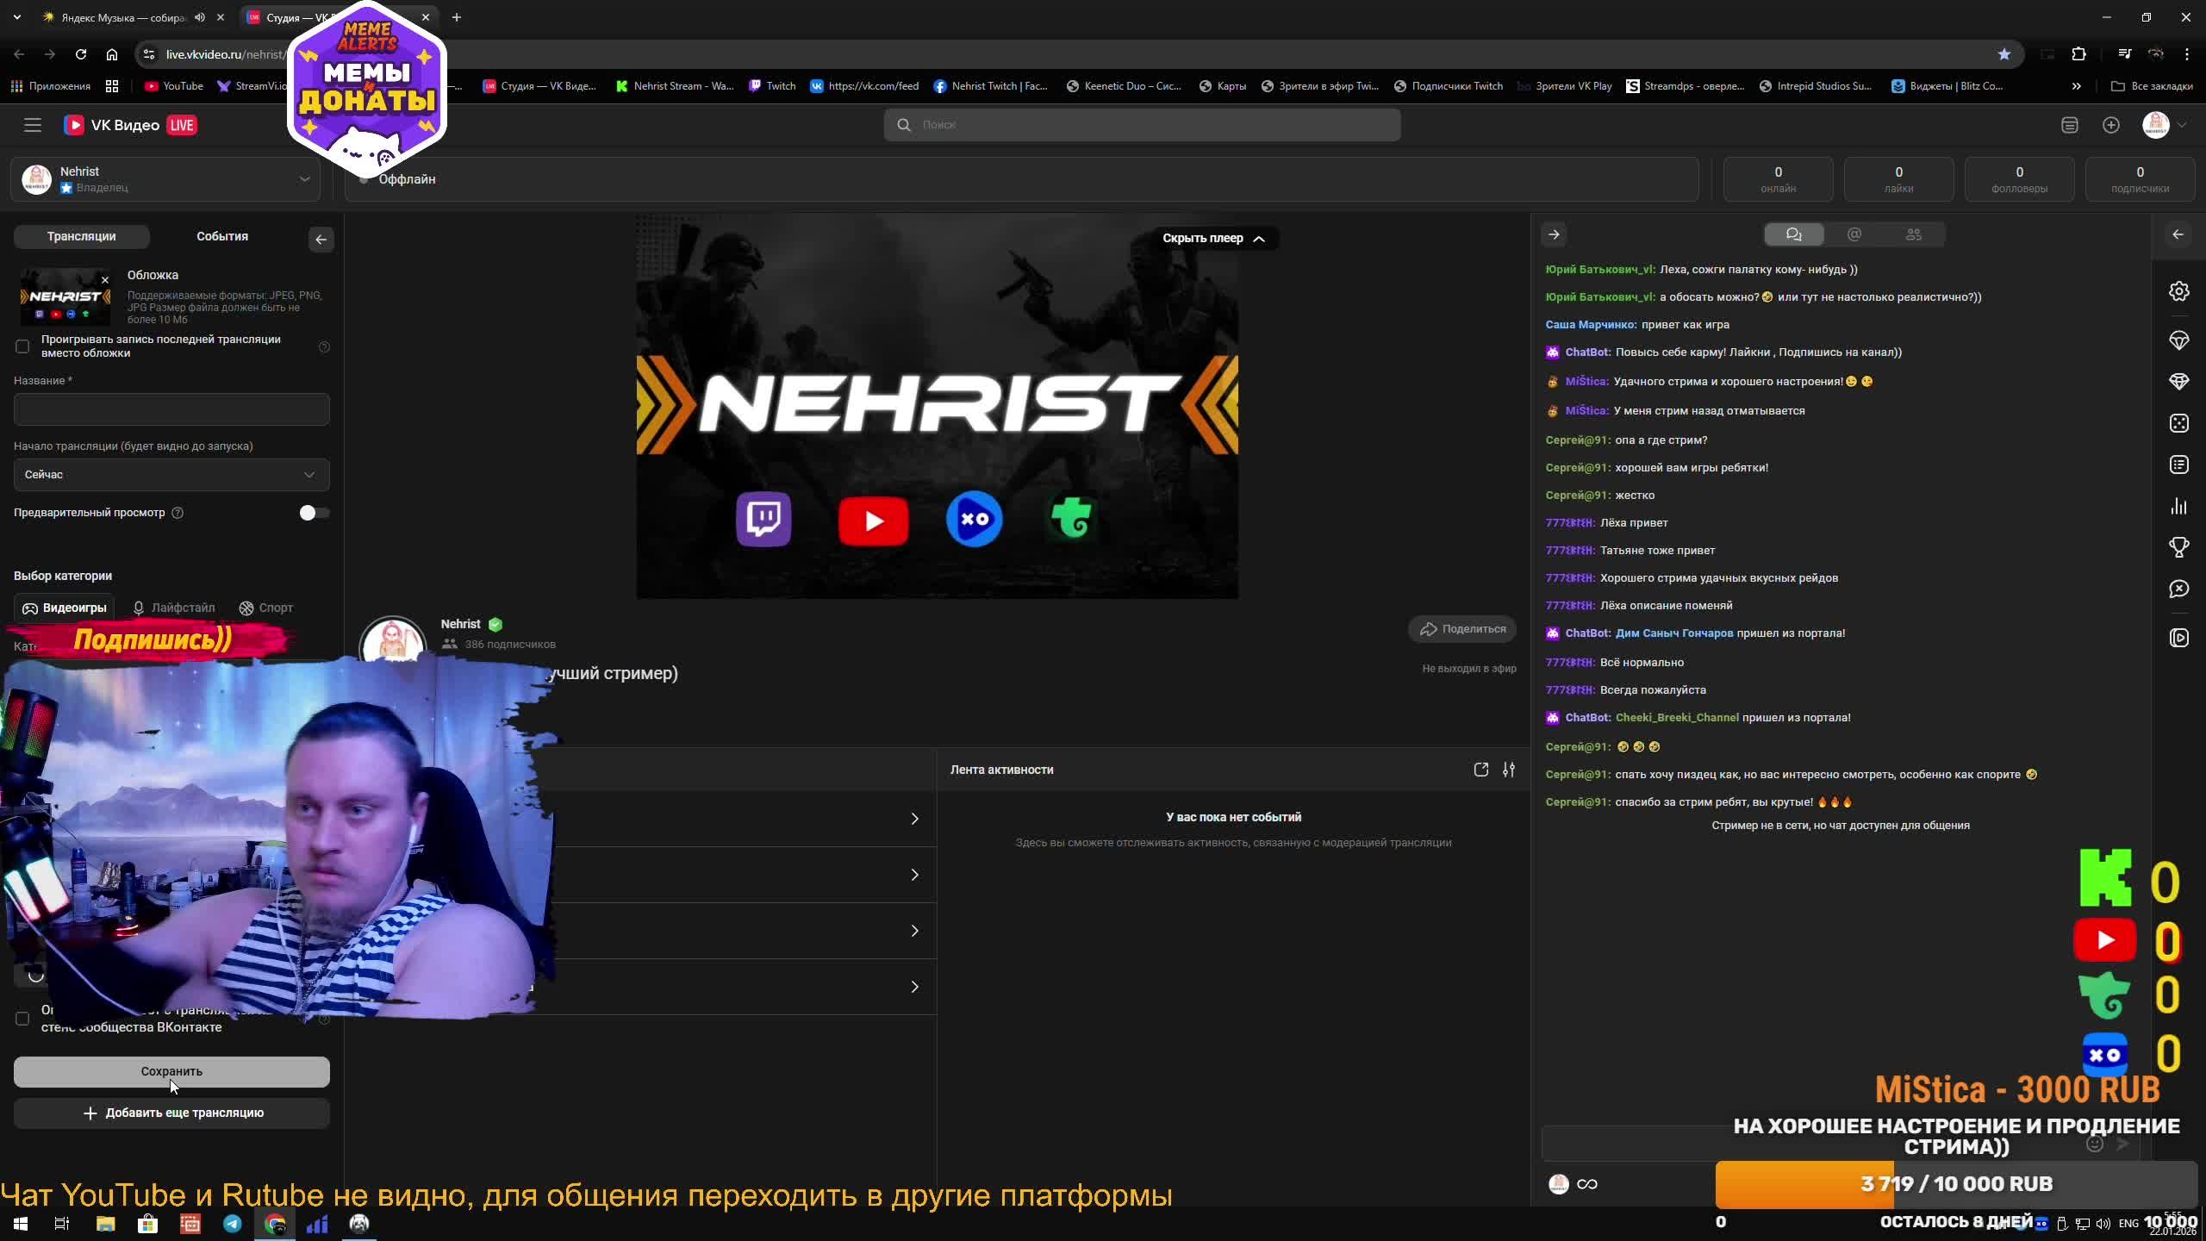Open activity feed filter settings
Viewport: 2206px width, 1241px height.
1508,770
